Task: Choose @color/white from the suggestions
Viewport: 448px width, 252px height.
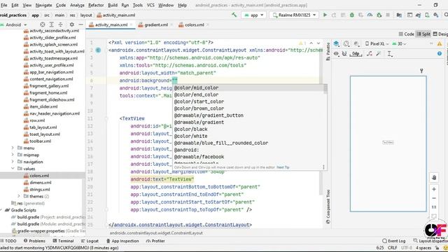Action: (x=248, y=136)
